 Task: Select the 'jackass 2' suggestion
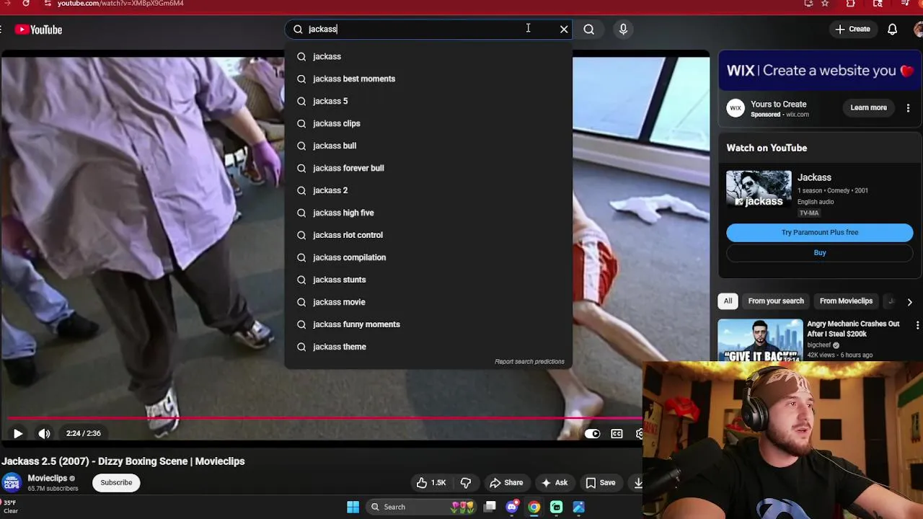tap(428, 190)
